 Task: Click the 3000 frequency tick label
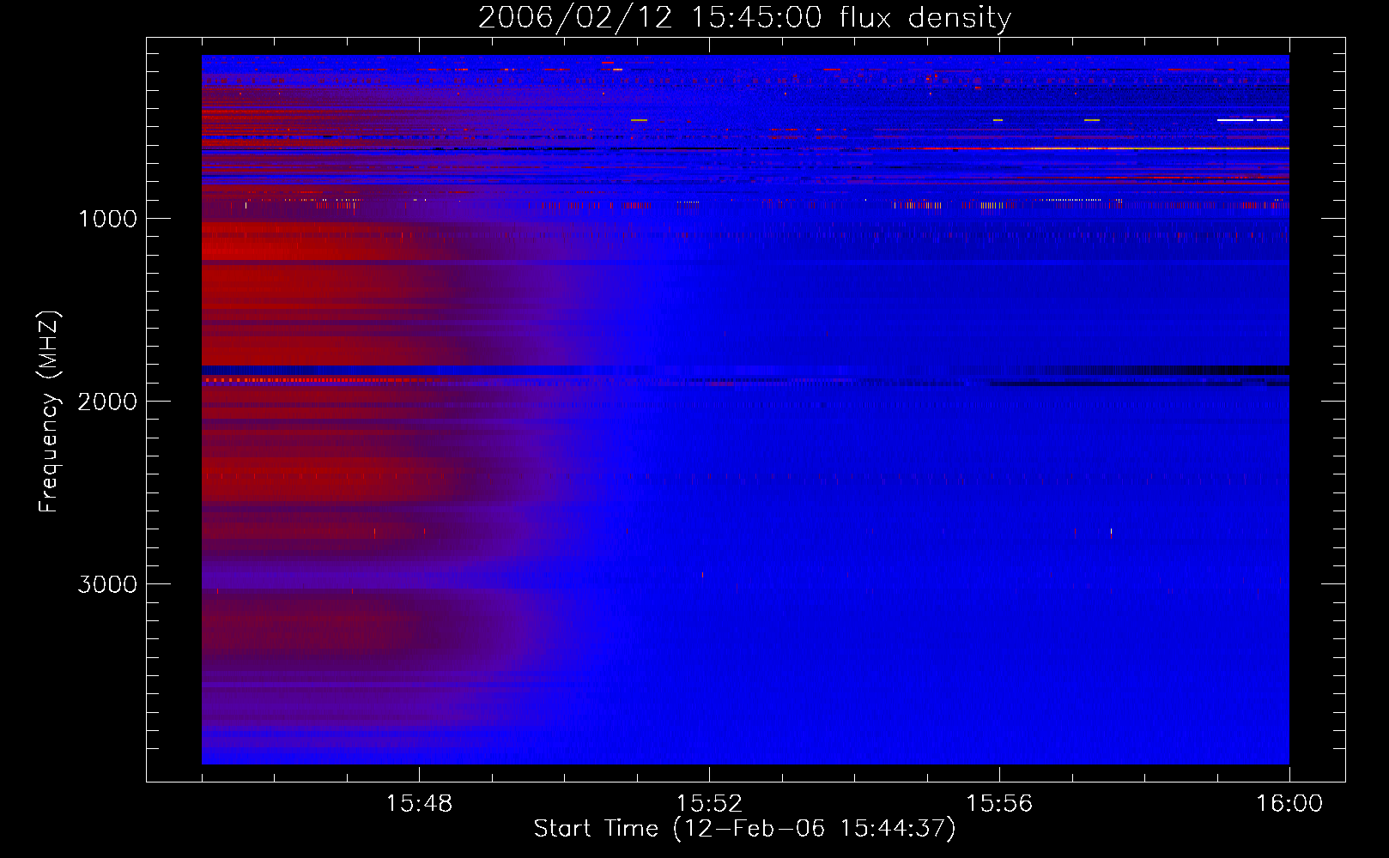click(x=107, y=584)
